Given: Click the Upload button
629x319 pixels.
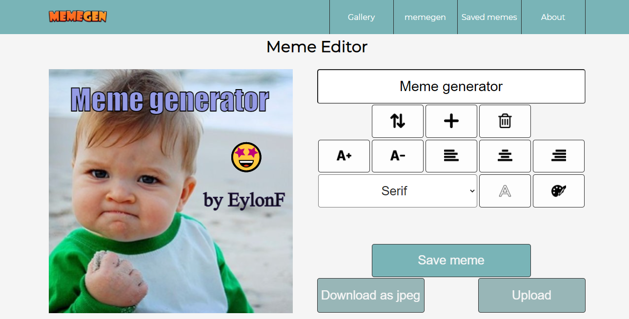Looking at the screenshot, I should coord(532,295).
